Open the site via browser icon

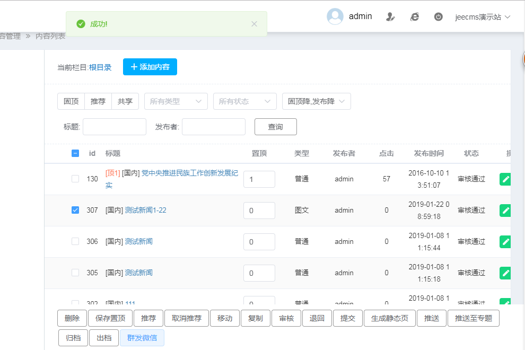click(x=415, y=16)
